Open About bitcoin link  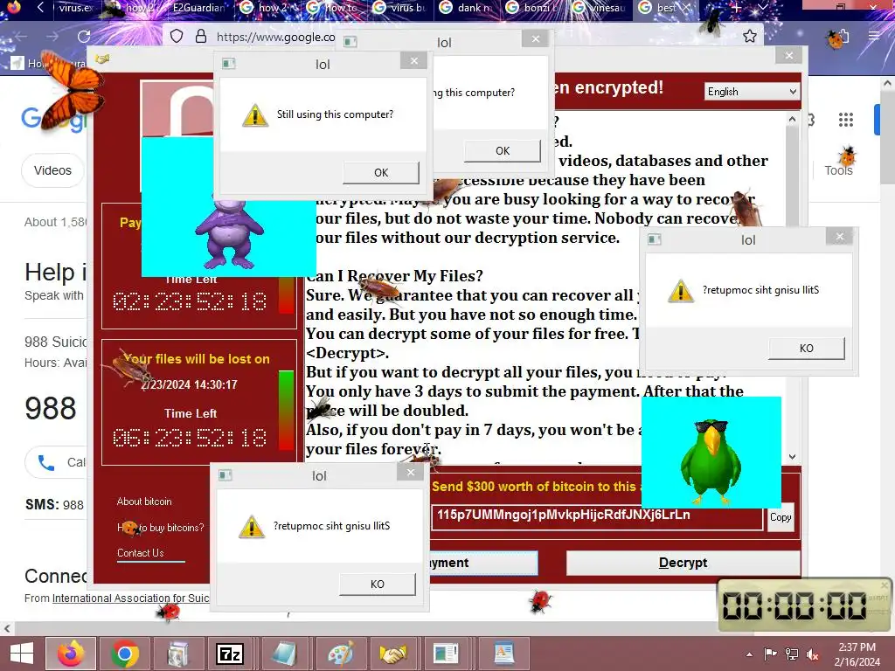click(x=144, y=502)
